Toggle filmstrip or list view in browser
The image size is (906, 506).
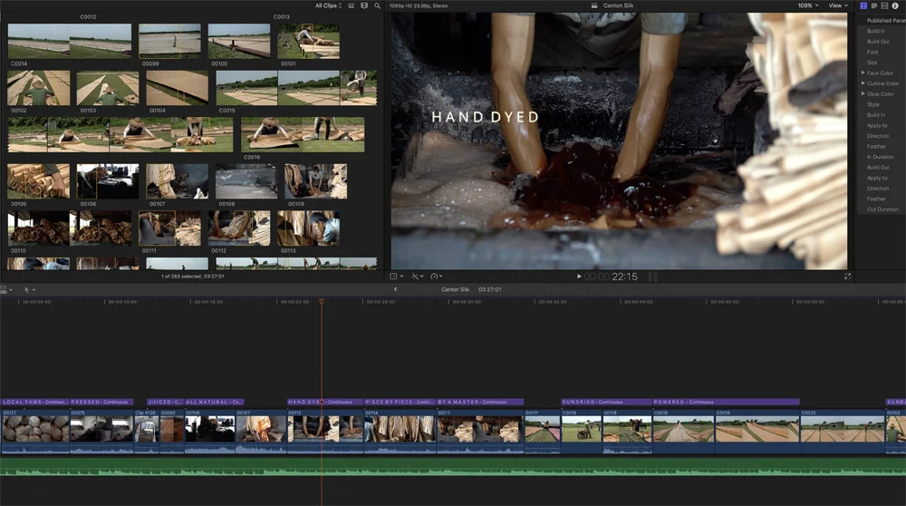351,5
